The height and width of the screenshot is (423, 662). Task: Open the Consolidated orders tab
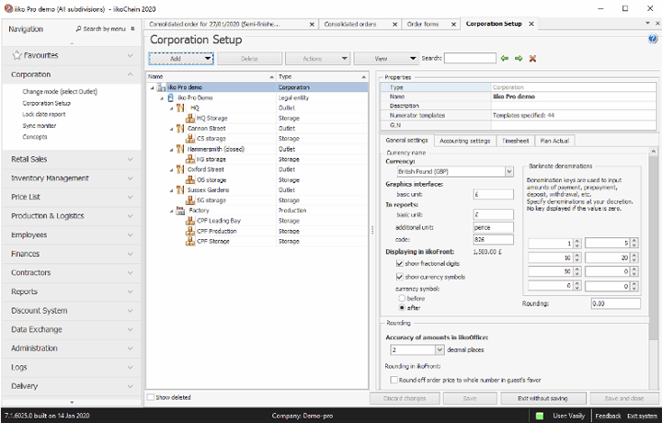pos(350,25)
